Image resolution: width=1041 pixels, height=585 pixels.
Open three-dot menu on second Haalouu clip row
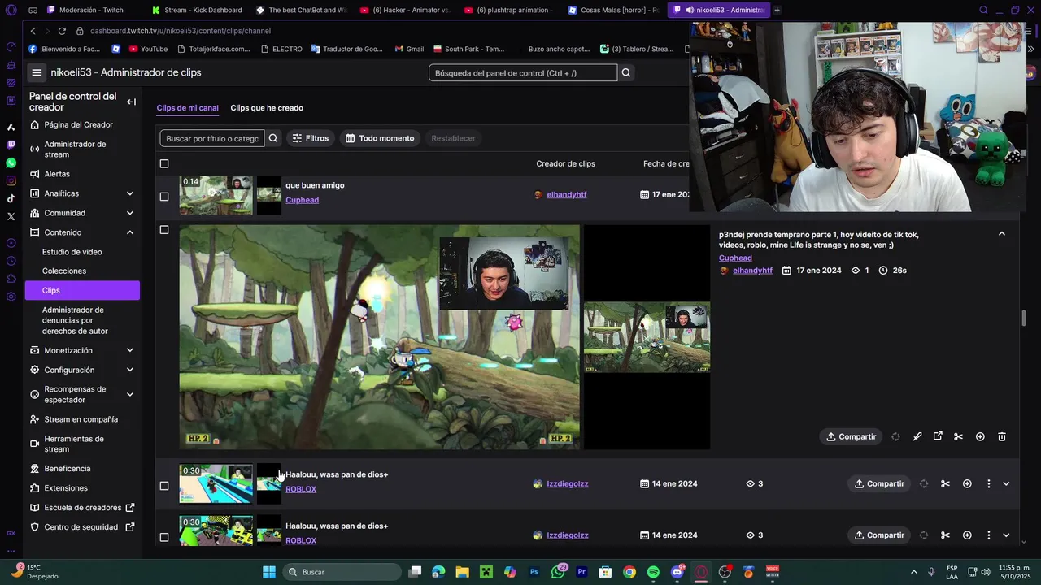coord(989,535)
